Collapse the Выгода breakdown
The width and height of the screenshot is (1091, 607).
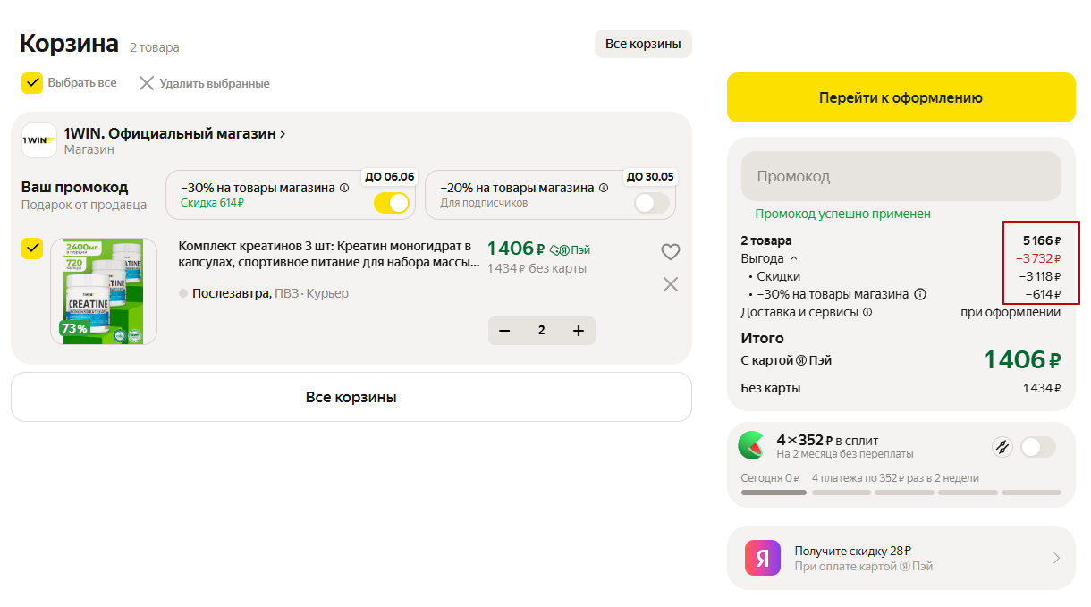794,258
